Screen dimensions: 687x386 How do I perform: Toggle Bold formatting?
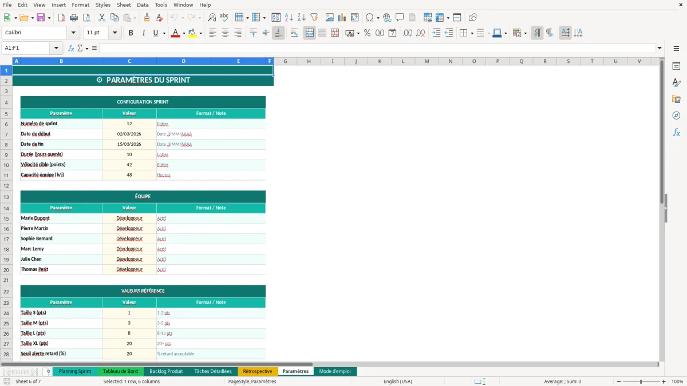(131, 33)
